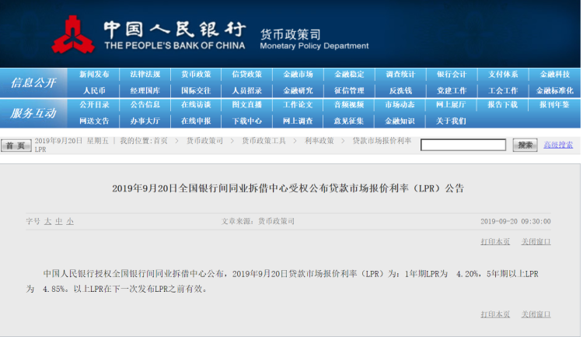This screenshot has height=337, width=583.
Task: Go to the 金融市场 section
Action: pos(298,75)
